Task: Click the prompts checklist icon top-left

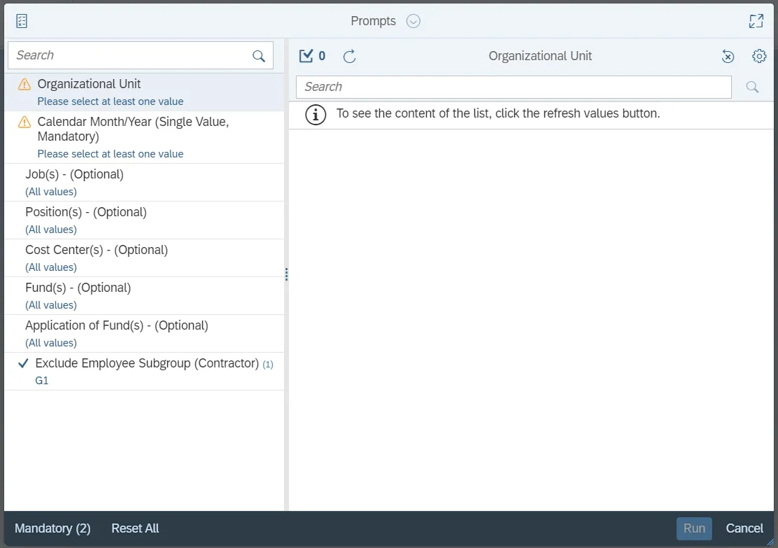Action: pyautogui.click(x=22, y=21)
